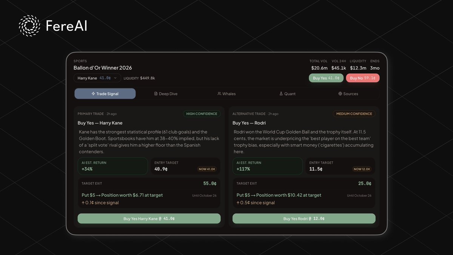Click the Buy Yes 41.0¢ button

(326, 78)
